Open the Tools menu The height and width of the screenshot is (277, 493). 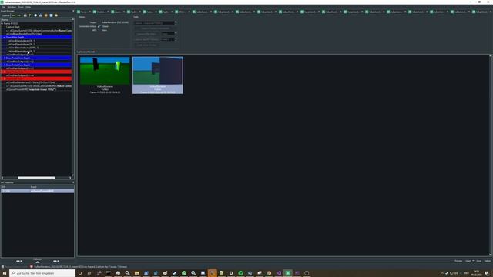tap(21, 7)
